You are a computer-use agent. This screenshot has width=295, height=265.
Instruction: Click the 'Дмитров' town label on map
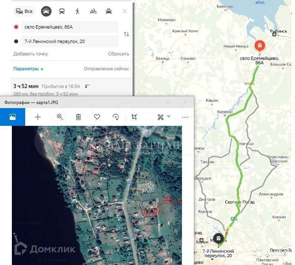click(207, 199)
